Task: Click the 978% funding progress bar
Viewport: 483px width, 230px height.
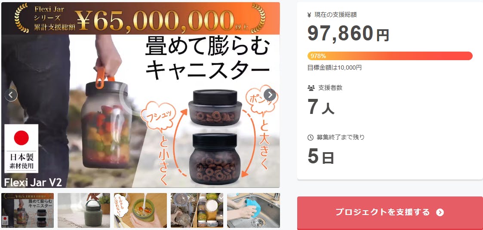Action: [x=390, y=56]
